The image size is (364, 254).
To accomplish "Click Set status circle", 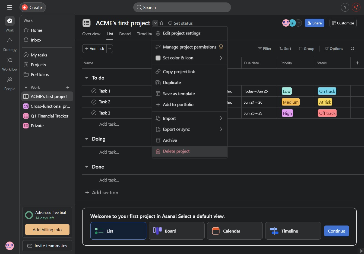I will click(x=170, y=23).
